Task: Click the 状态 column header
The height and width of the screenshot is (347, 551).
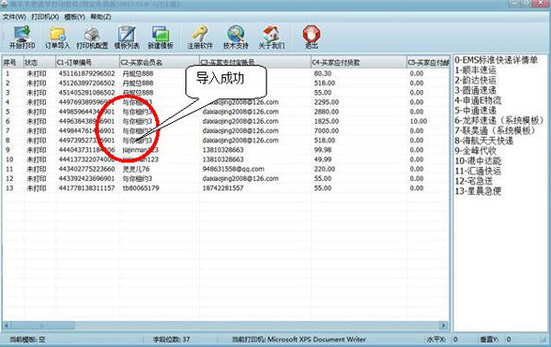Action: [x=39, y=62]
